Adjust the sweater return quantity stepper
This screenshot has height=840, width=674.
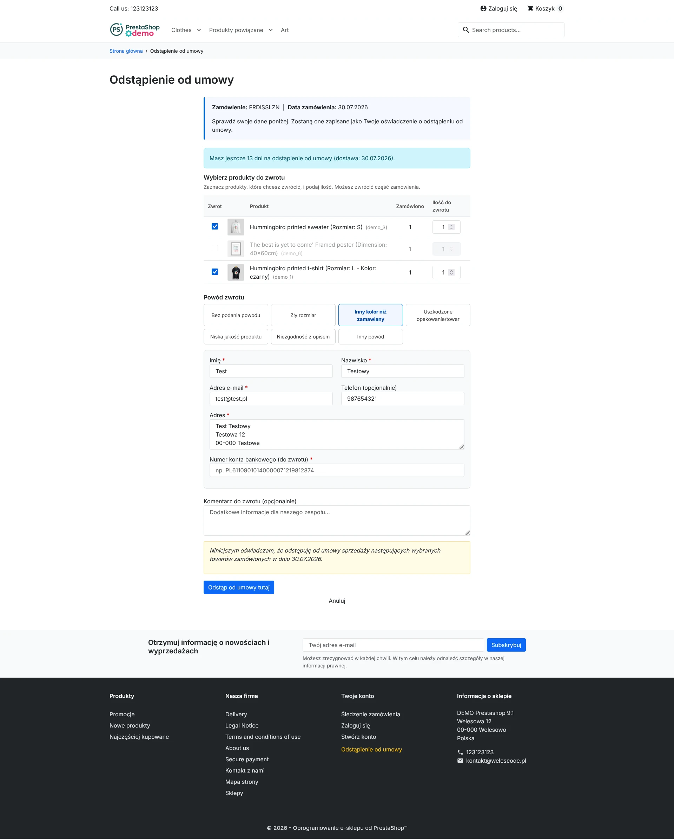click(x=451, y=227)
